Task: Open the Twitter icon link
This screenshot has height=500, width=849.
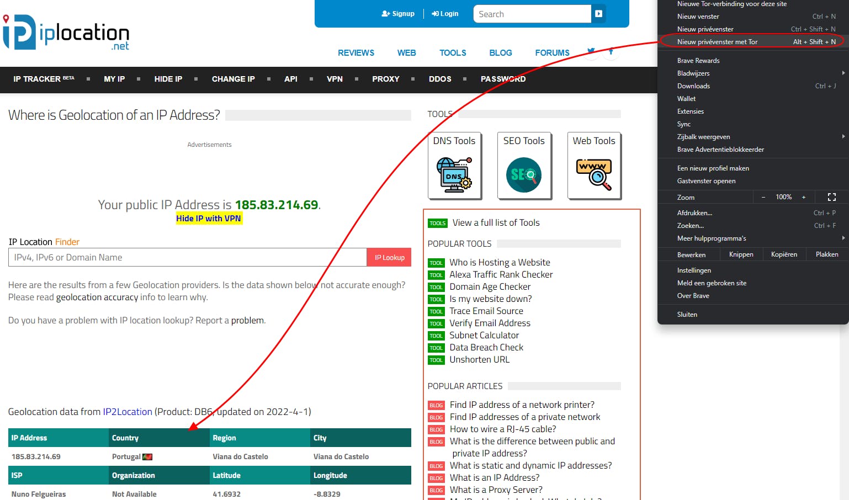Action: click(591, 51)
